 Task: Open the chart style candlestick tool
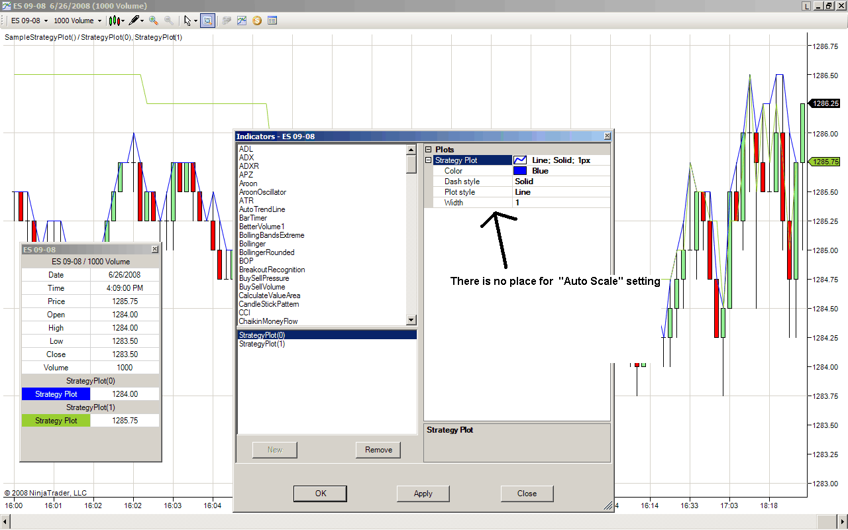click(x=114, y=21)
